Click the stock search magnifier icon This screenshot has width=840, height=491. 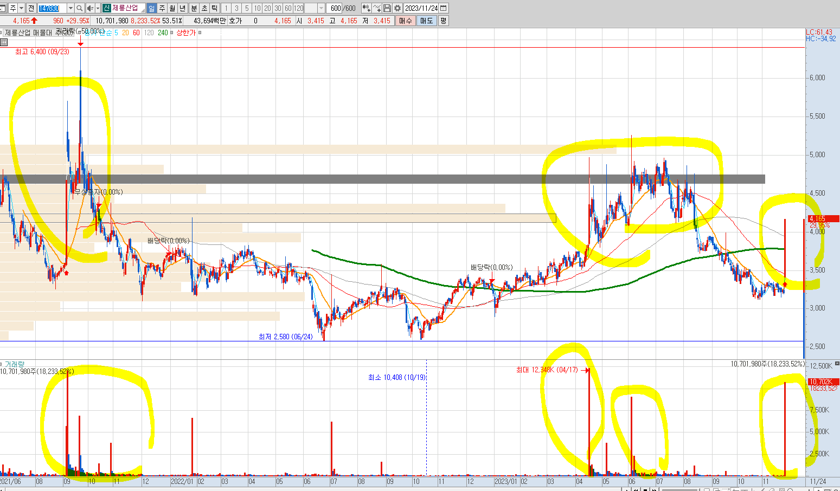tap(79, 8)
